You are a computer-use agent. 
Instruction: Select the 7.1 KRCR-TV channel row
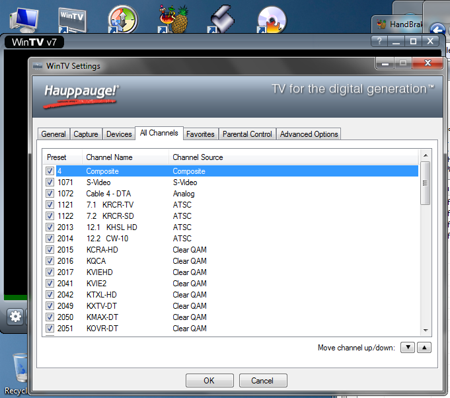pyautogui.click(x=231, y=205)
